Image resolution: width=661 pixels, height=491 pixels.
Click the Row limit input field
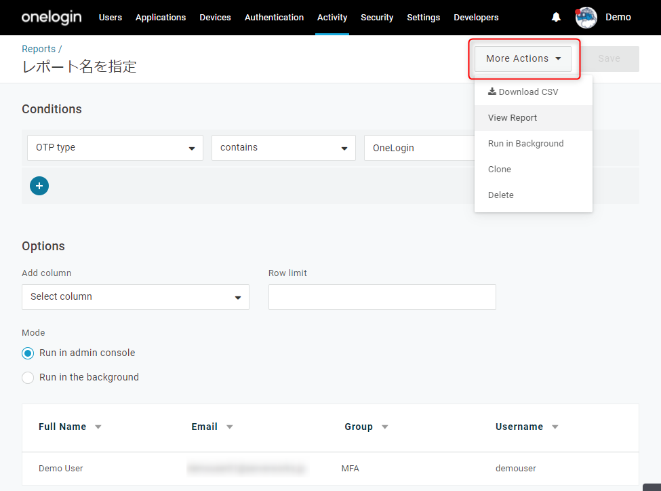(382, 297)
